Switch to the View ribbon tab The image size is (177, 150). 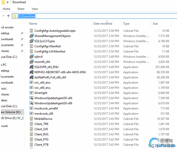(x=35, y=9)
